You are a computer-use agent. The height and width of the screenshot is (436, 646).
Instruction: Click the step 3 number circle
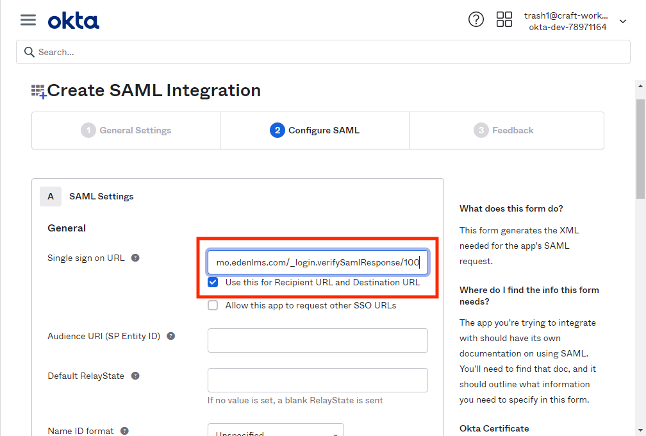pyautogui.click(x=481, y=130)
